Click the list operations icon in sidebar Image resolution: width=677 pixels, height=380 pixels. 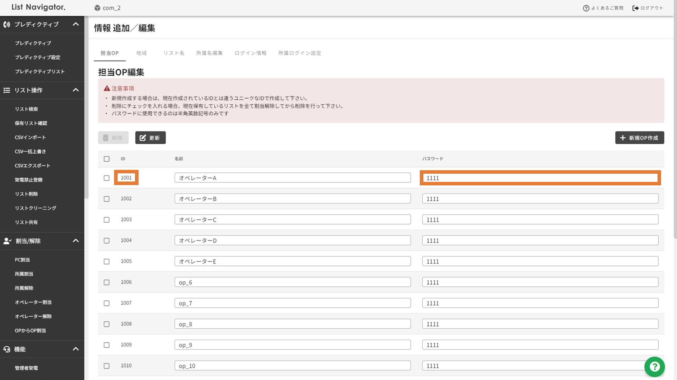pos(7,90)
